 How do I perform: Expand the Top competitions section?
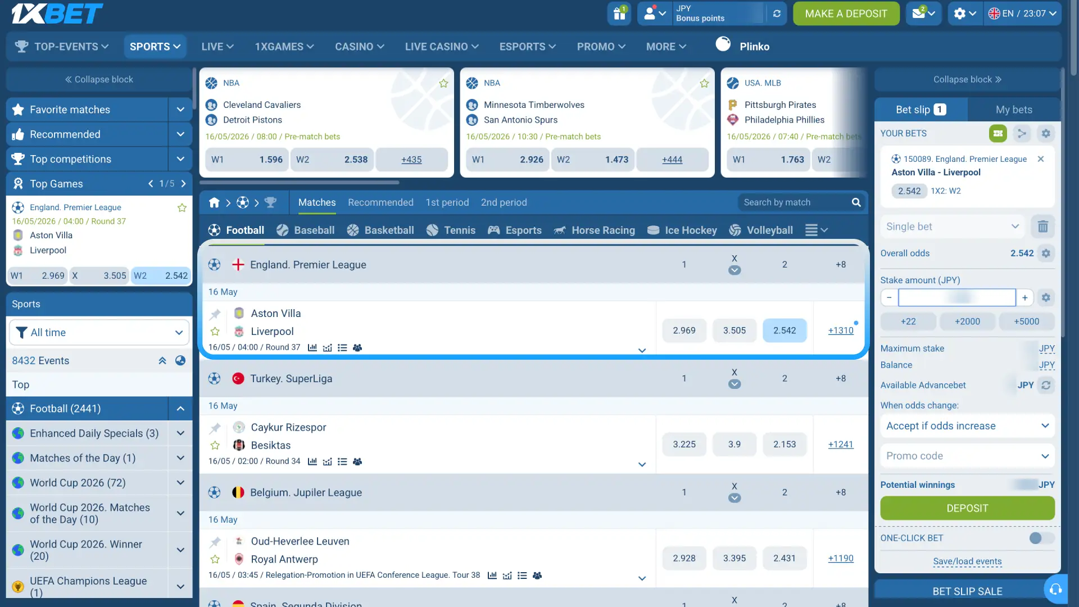tap(180, 159)
